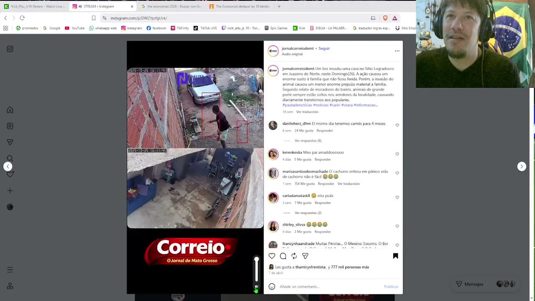Screen dimensions: 535x301
Task: Open the emoji picker for comments
Action: [x=272, y=286]
